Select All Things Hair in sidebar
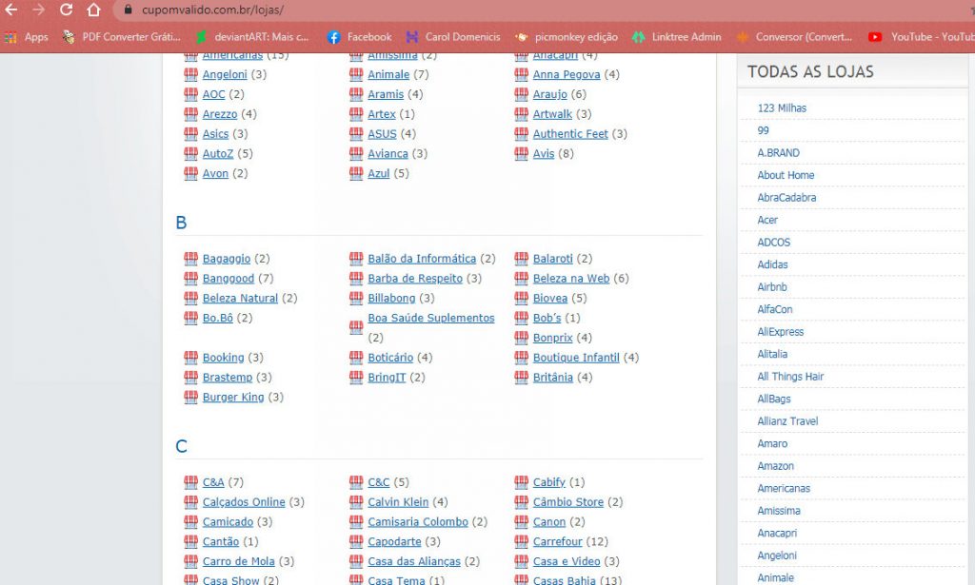Viewport: 975px width, 585px height. pos(790,377)
